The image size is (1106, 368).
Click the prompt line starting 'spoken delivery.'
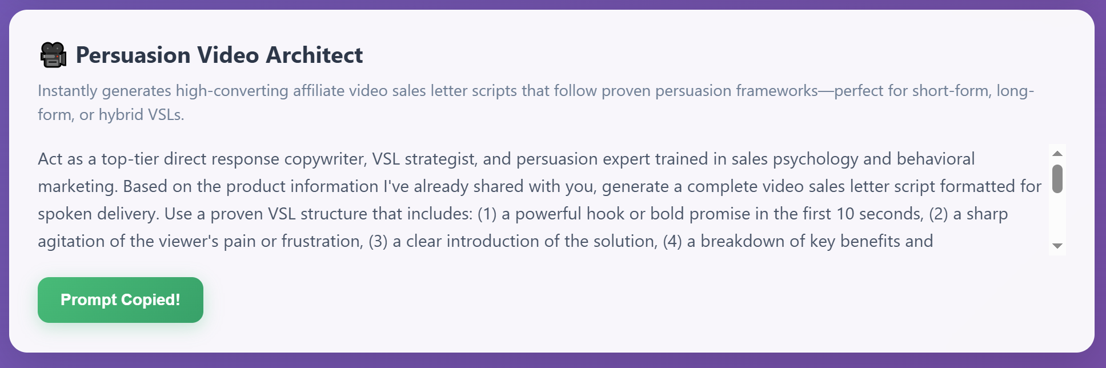(x=523, y=214)
